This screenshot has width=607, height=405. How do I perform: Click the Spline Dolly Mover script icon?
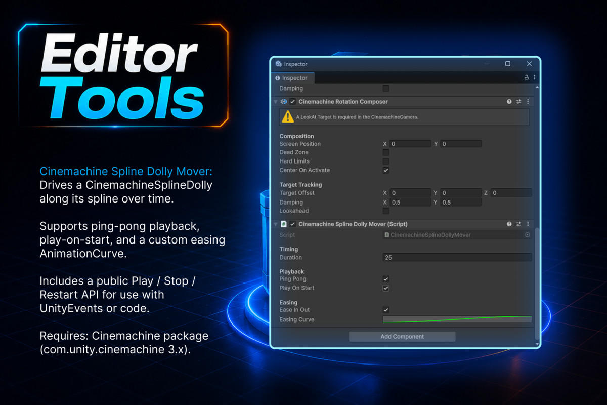(x=284, y=224)
